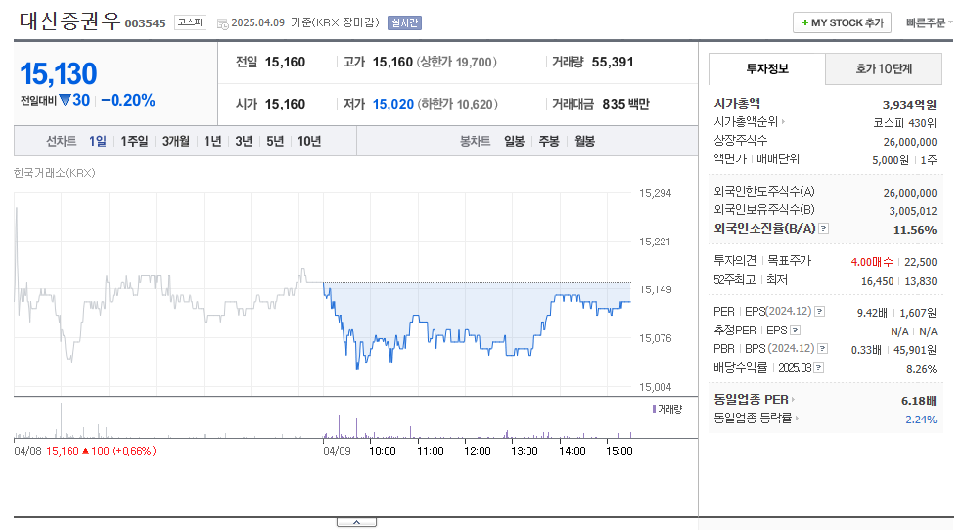Click the 코스피 market label
This screenshot has height=530, width=962.
(190, 22)
